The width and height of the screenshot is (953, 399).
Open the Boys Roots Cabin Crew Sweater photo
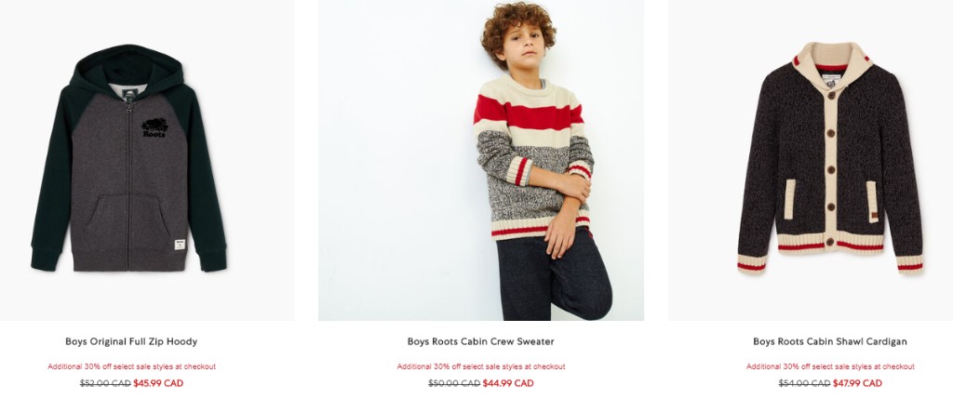[481, 160]
